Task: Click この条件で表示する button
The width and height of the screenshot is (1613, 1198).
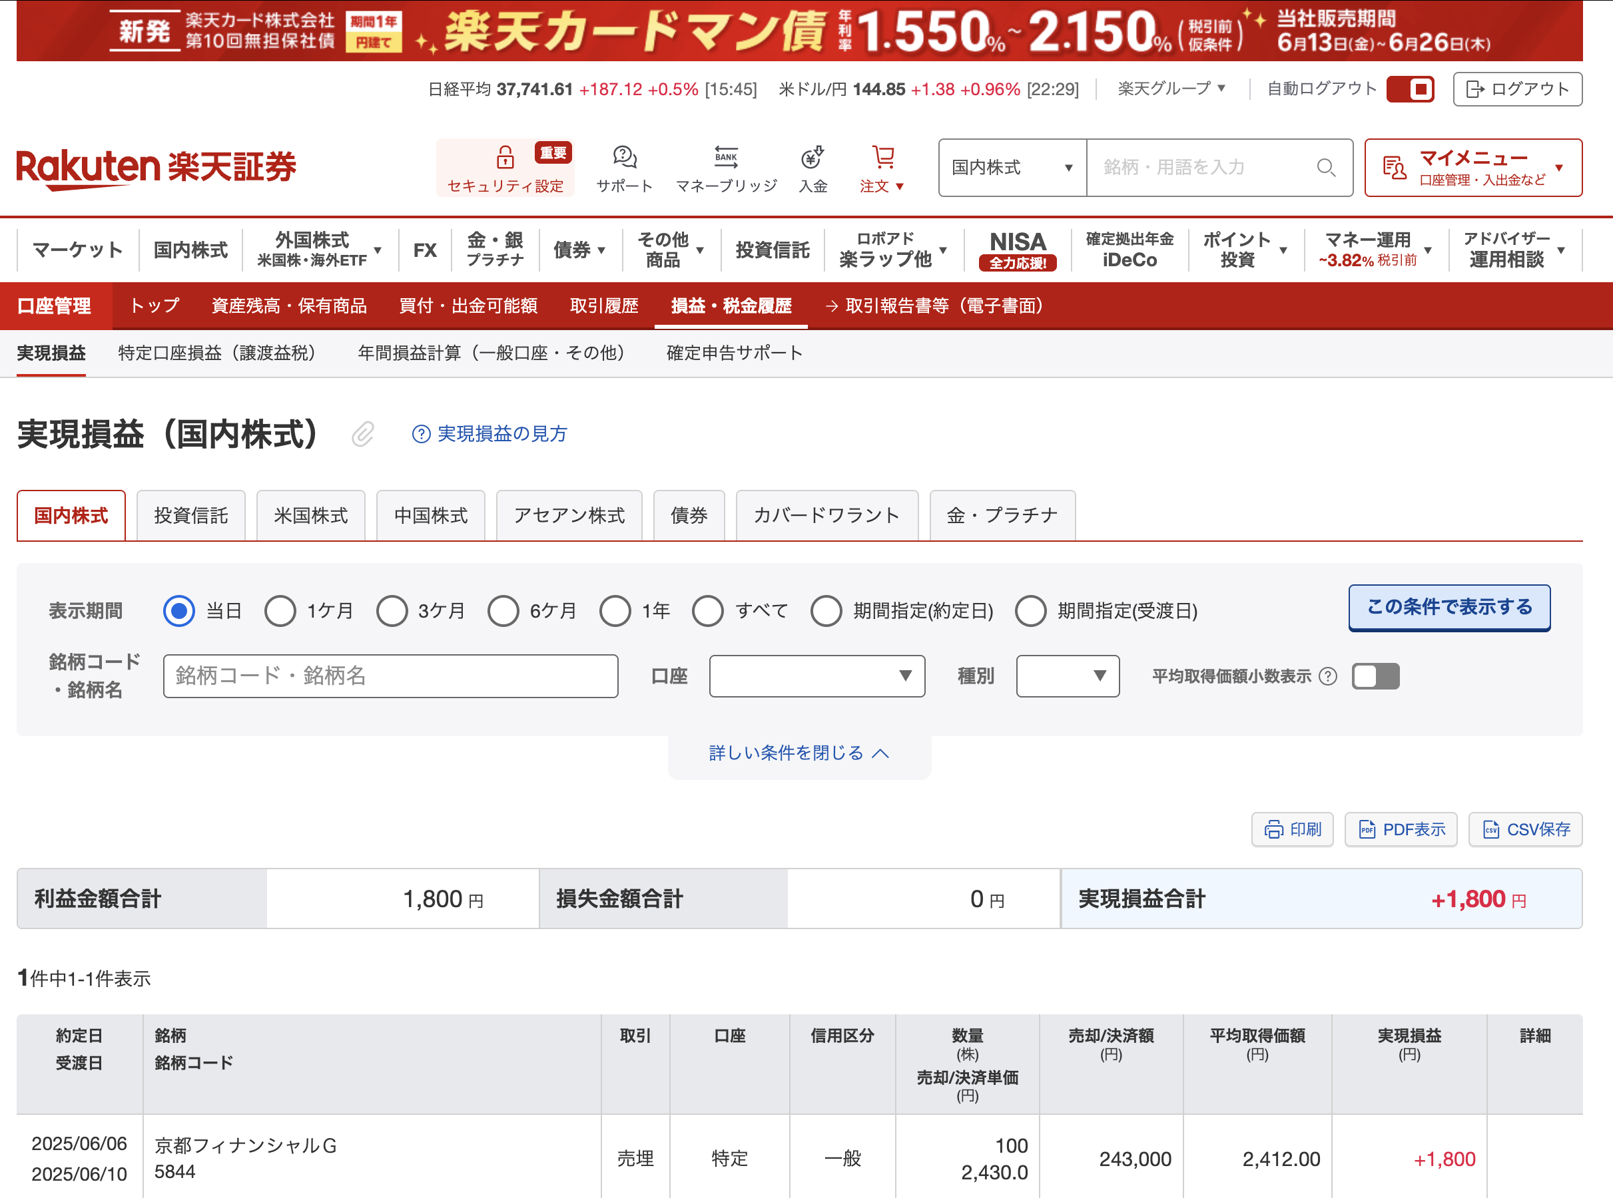Action: (x=1450, y=608)
